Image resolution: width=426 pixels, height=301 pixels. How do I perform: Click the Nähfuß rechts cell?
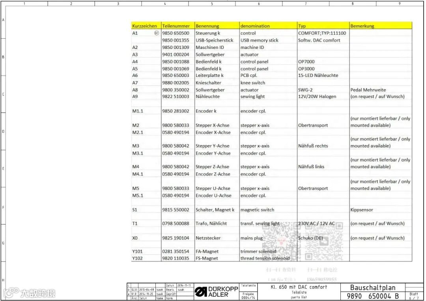click(313, 146)
